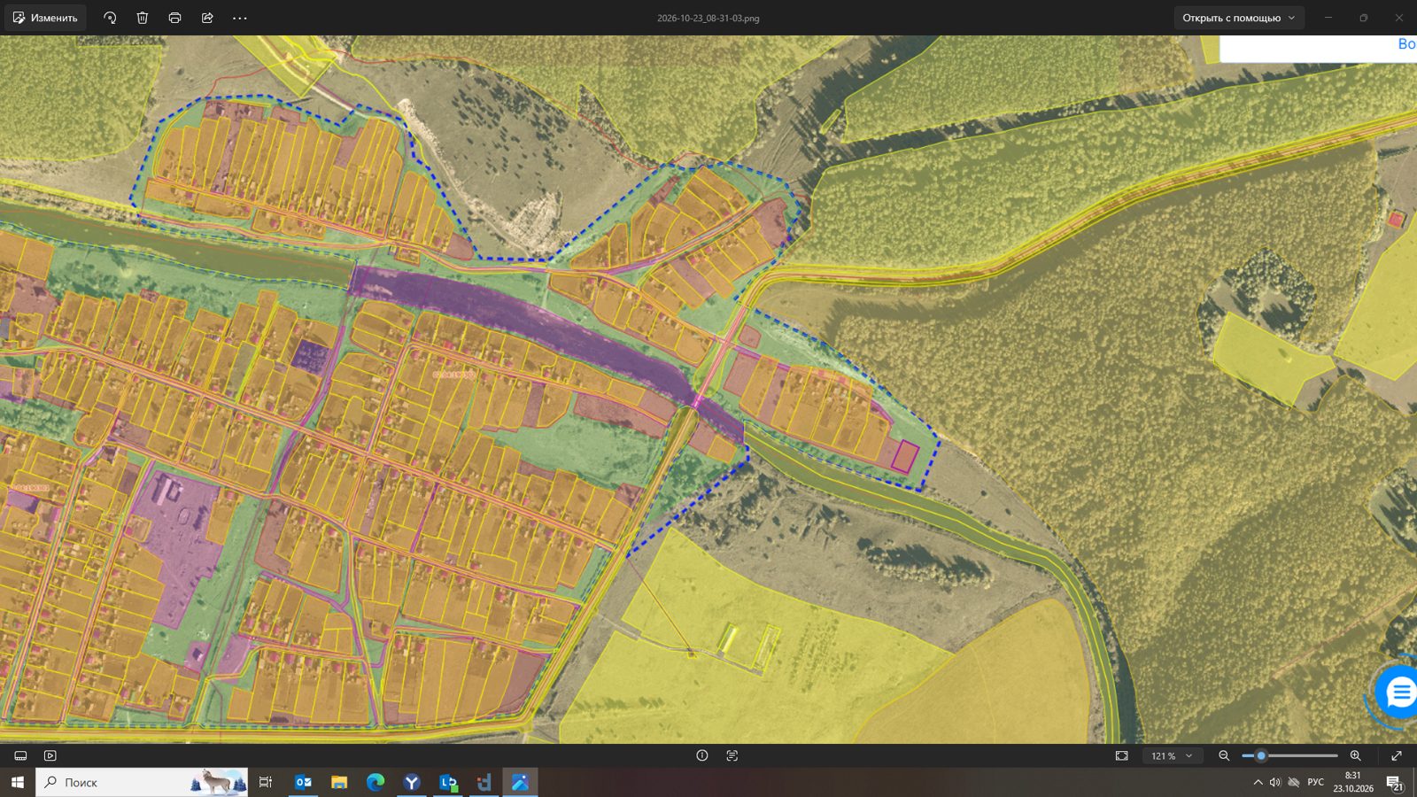Screen dimensions: 1417x797
Task: Show hidden system tray icons
Action: 1258,782
